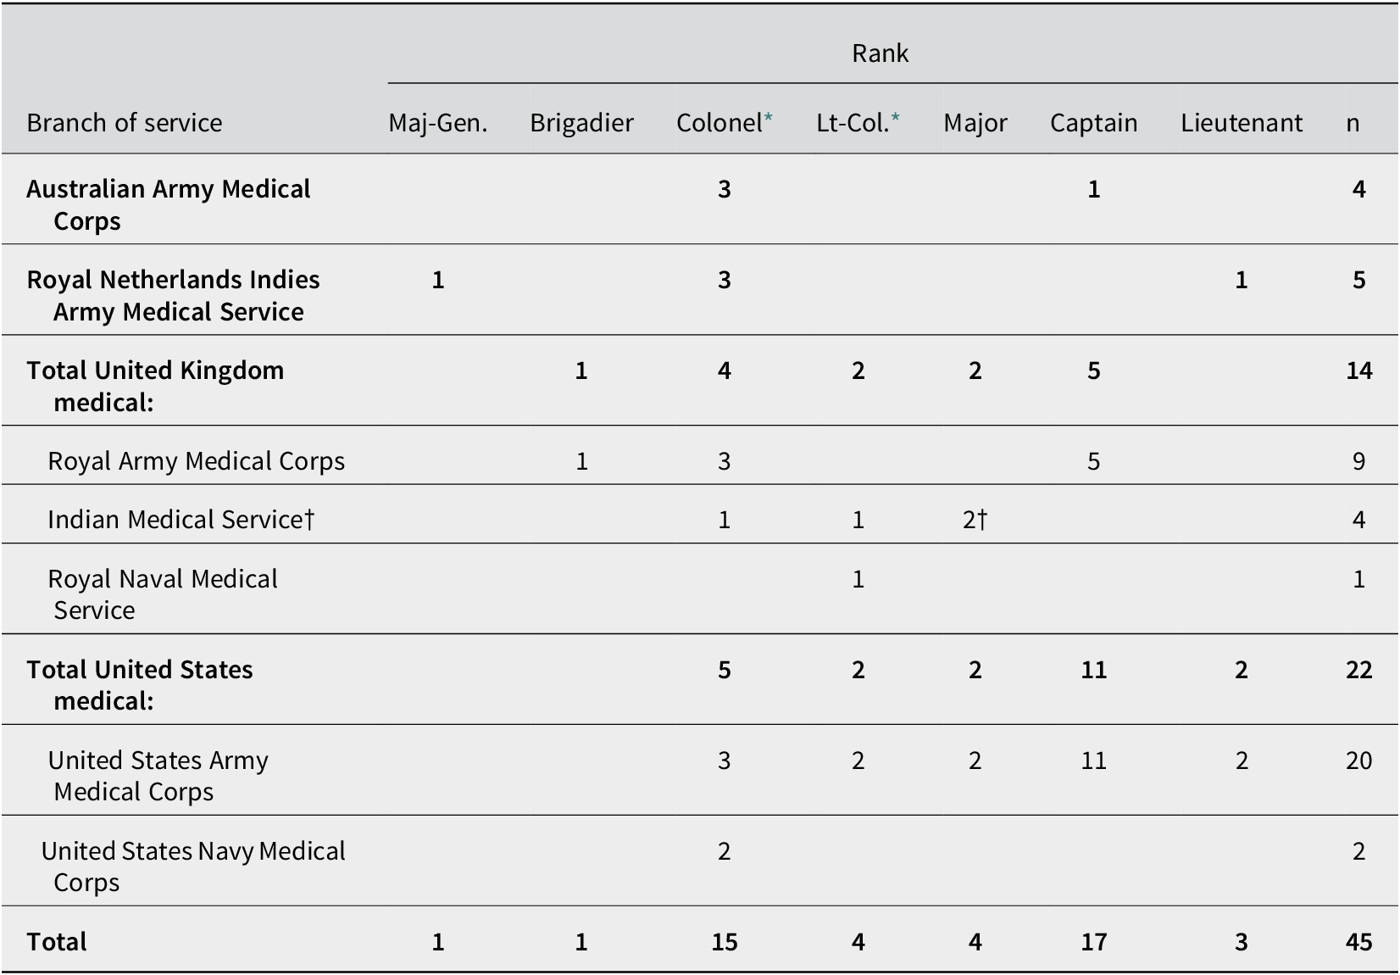Click the Indian Medical Service Major value 2†
The width and height of the screenshot is (1400, 975).
pos(975,519)
